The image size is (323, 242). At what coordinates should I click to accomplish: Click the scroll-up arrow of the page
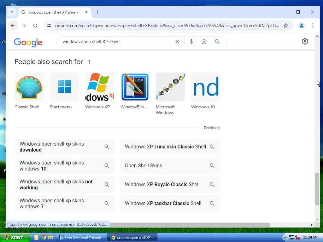(x=317, y=36)
